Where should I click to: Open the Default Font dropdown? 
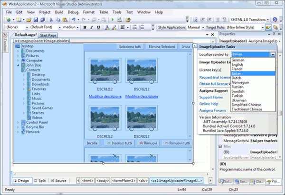tap(60, 27)
